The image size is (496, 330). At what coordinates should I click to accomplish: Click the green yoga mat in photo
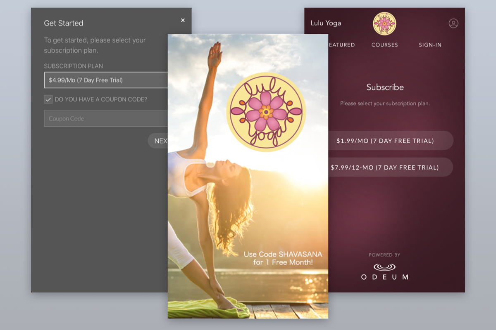coord(198,309)
